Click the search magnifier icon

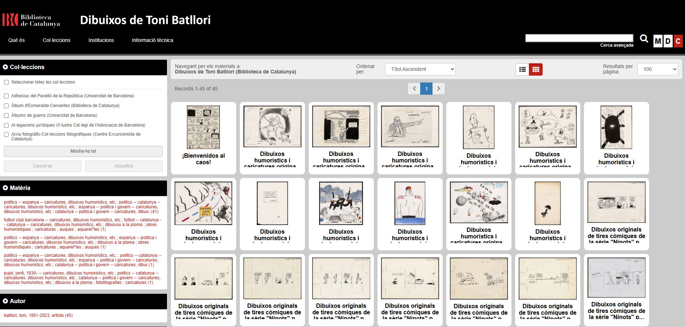click(x=644, y=39)
